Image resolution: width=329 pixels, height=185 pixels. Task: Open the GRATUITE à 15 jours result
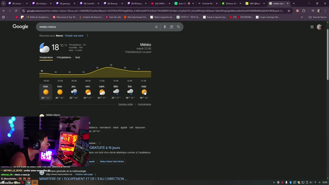(x=105, y=148)
